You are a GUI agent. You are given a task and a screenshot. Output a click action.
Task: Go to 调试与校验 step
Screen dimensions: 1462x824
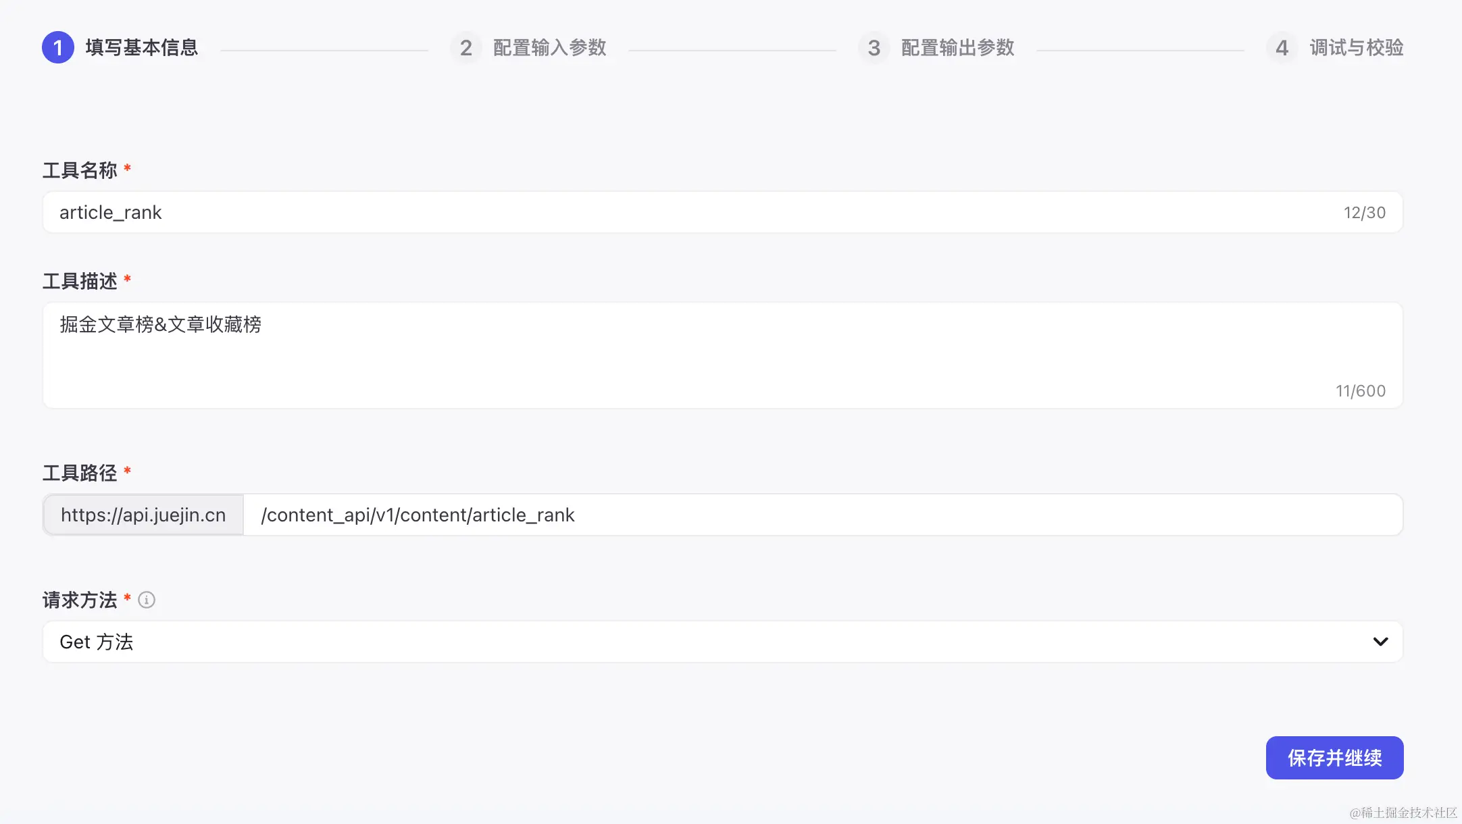1356,47
